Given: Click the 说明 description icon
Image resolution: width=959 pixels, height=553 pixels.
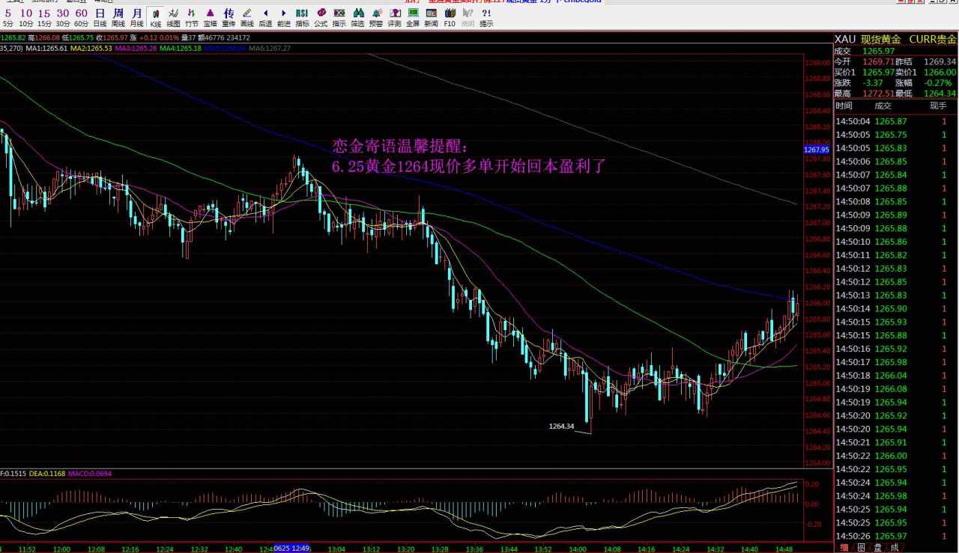Looking at the screenshot, I should (468, 17).
